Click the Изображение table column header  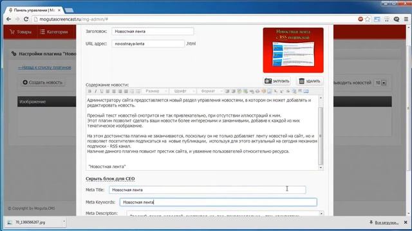click(33, 101)
